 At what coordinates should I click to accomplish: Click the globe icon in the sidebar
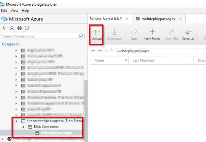tap(19, 28)
